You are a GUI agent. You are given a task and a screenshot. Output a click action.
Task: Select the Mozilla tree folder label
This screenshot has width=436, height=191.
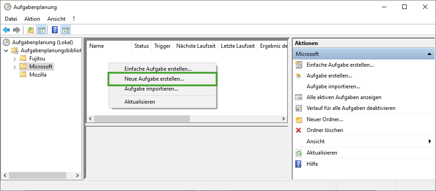point(38,75)
